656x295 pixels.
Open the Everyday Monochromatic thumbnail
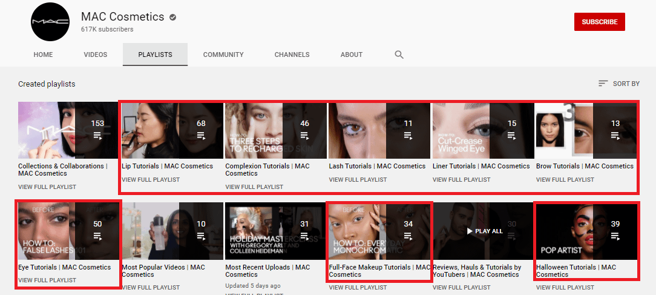point(379,231)
